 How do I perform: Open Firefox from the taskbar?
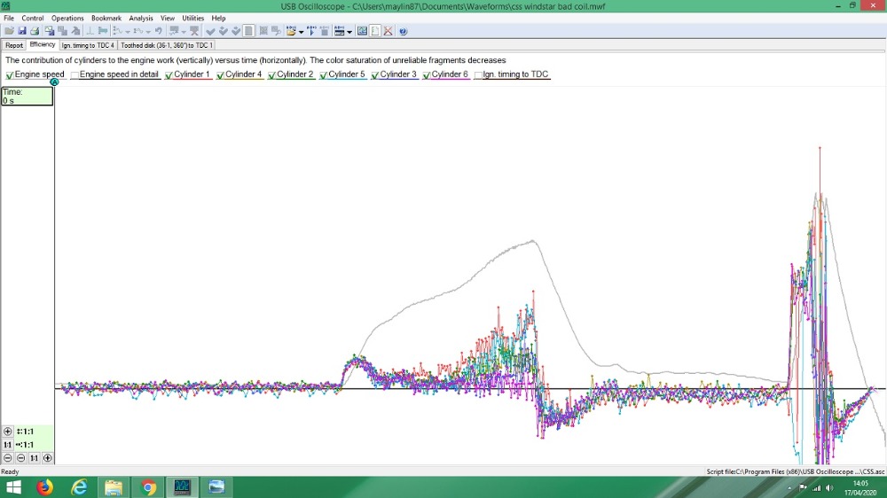[44, 487]
